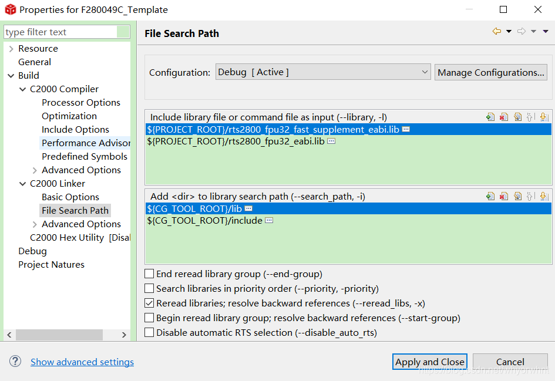Select rts2800_fpu32_fast_supplement_eabi.lib entry

[x=348, y=130]
